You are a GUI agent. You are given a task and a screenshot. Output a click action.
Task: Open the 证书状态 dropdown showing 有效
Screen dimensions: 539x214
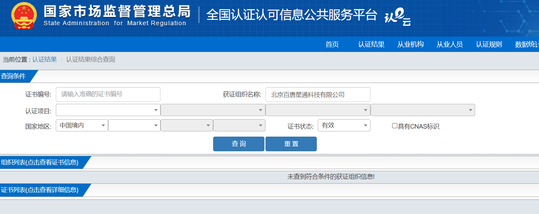tap(344, 125)
